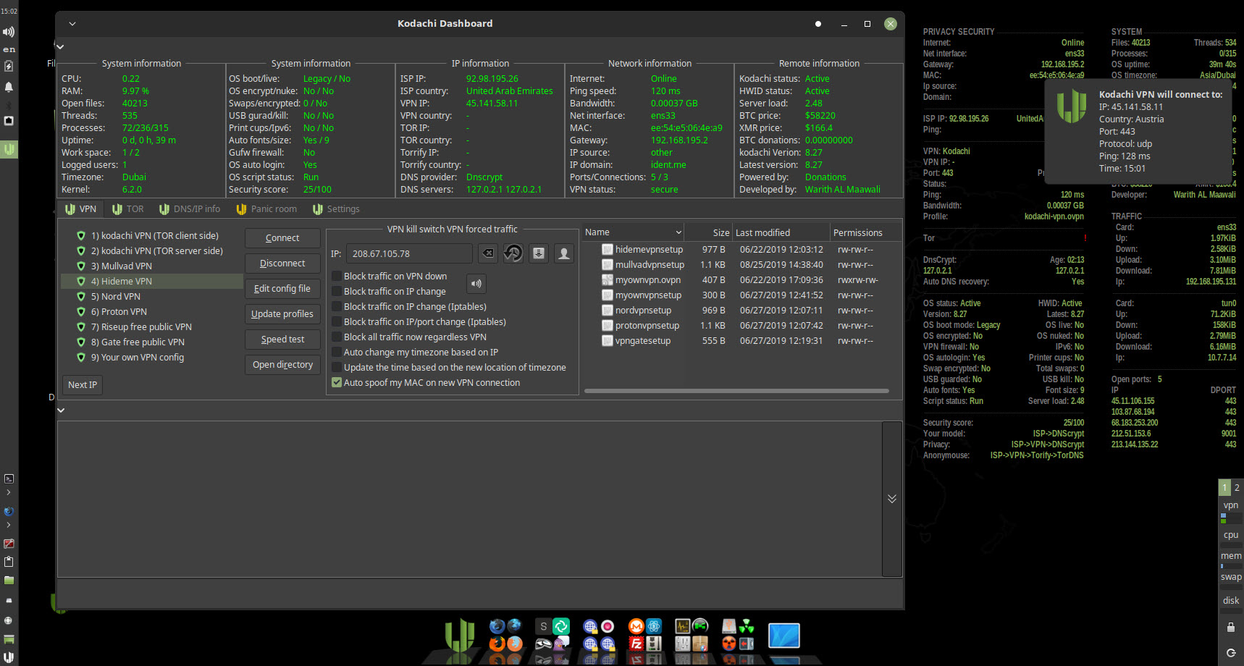
Task: Click into the kill switch IP input field
Action: click(409, 253)
